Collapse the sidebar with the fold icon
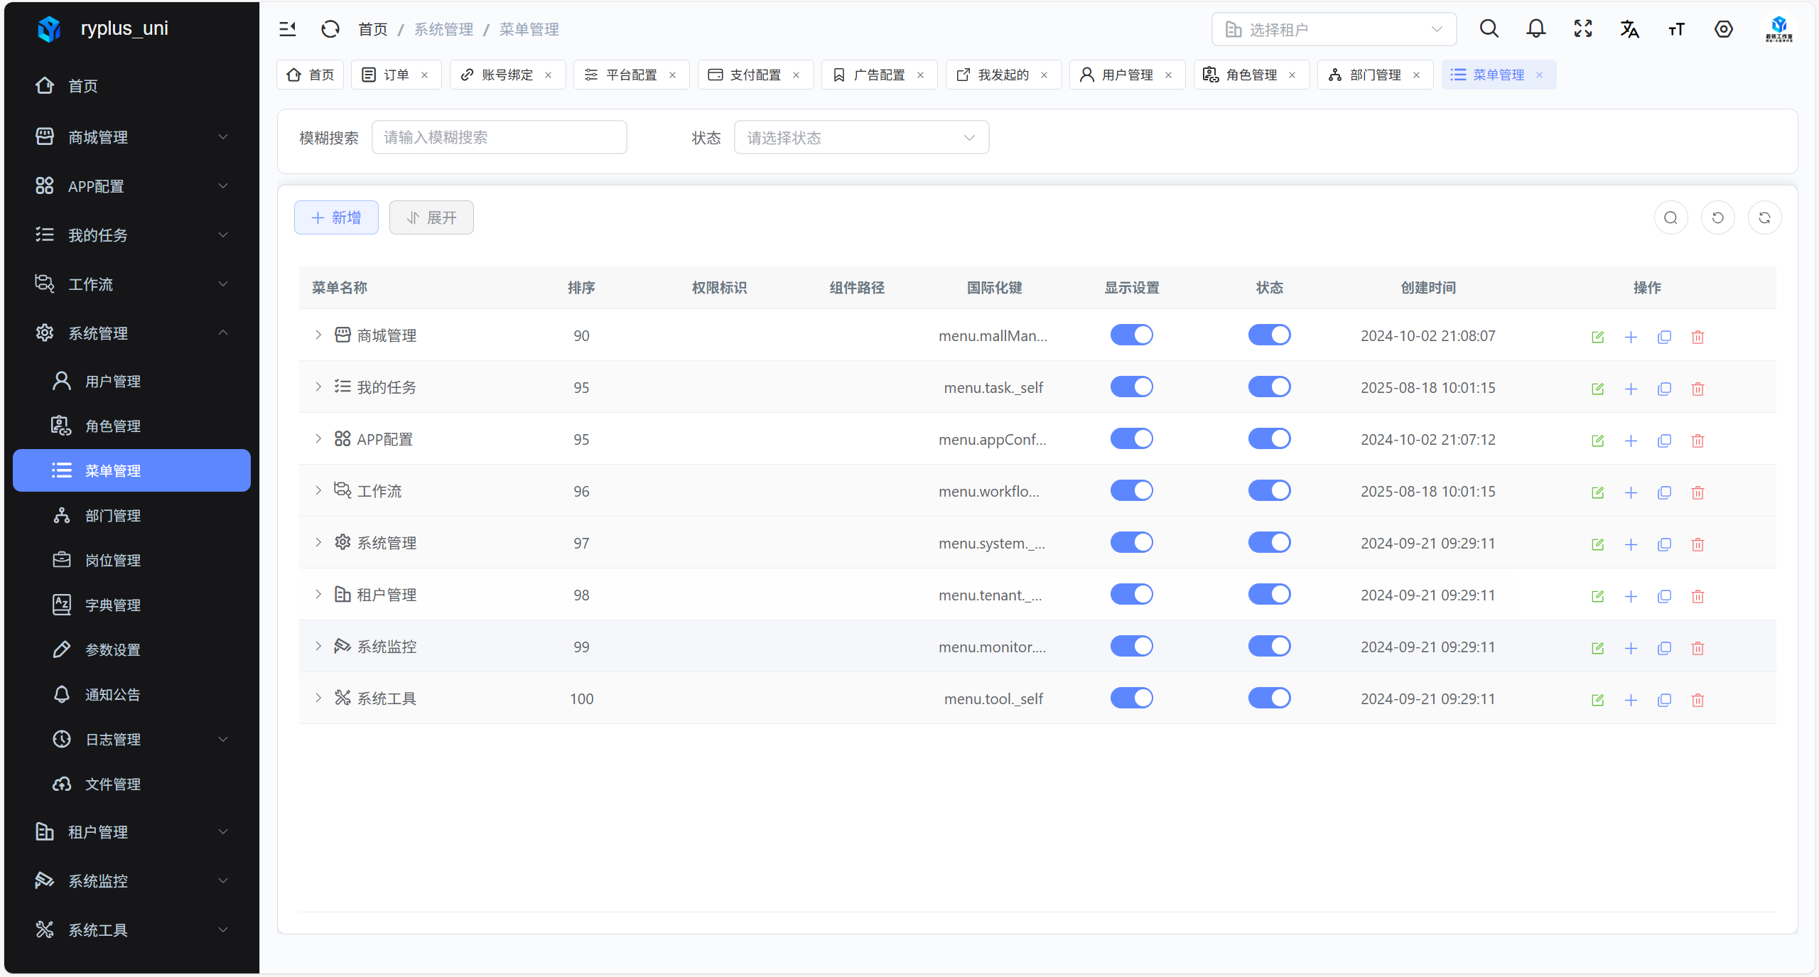 tap(288, 29)
